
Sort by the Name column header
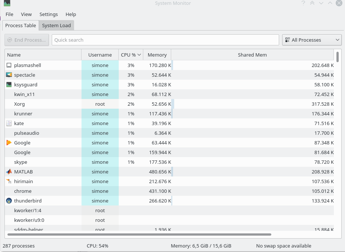pos(43,55)
